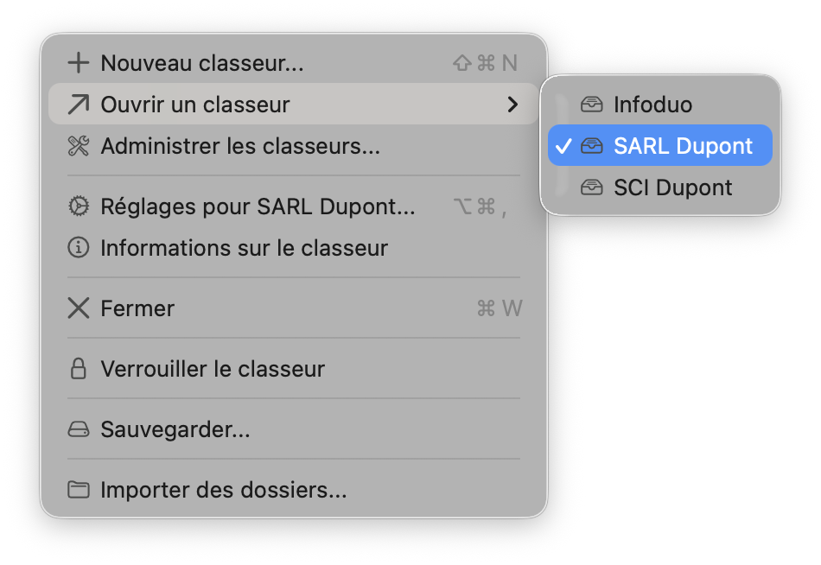
Task: Open Informations sur le classeur
Action: (x=244, y=248)
